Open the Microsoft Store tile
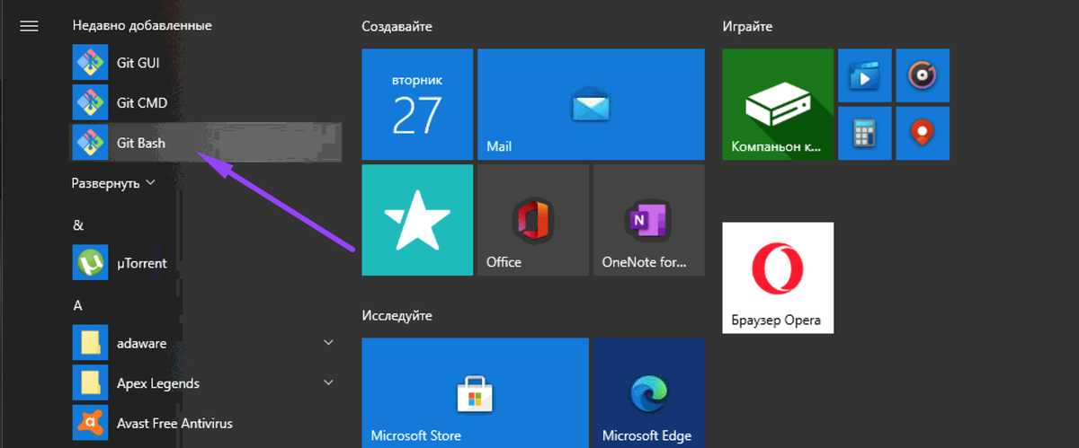 (475, 392)
